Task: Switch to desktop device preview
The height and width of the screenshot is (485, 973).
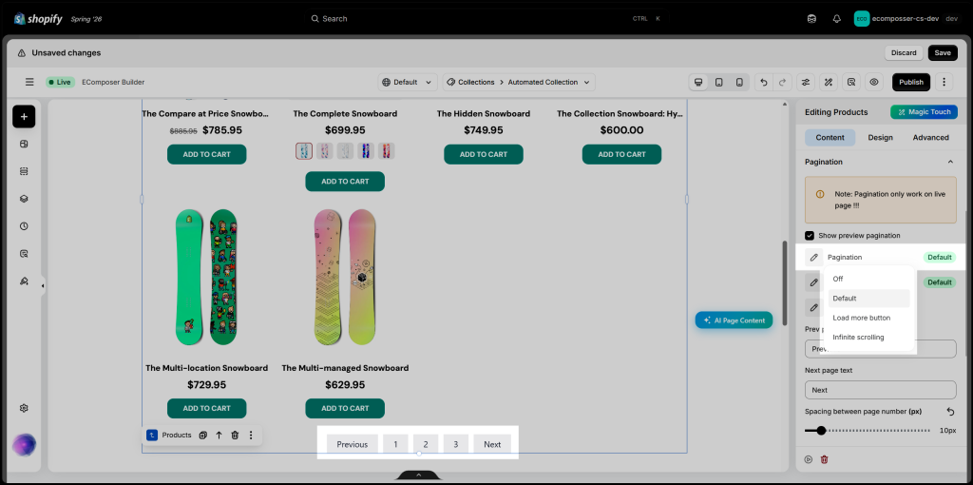Action: (698, 82)
